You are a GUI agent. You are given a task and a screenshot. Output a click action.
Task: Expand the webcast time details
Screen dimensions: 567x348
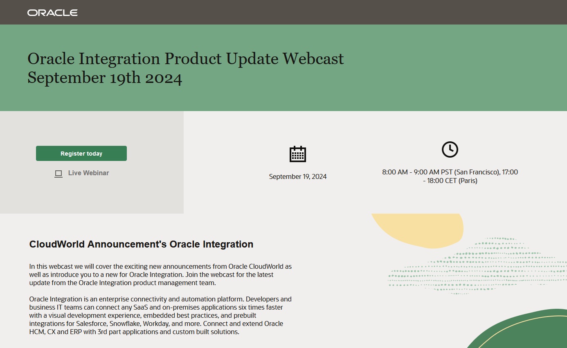450,176
